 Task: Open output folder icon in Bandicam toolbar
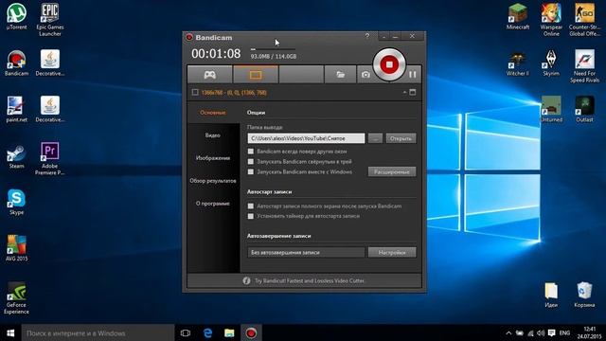[340, 74]
